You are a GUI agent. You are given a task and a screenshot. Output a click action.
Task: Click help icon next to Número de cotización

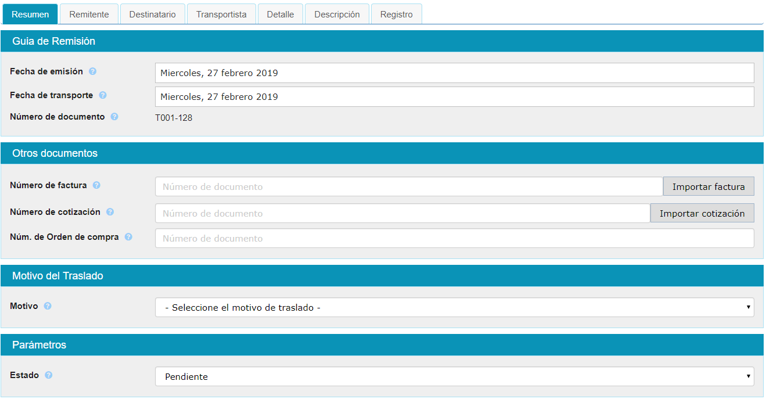click(x=110, y=212)
